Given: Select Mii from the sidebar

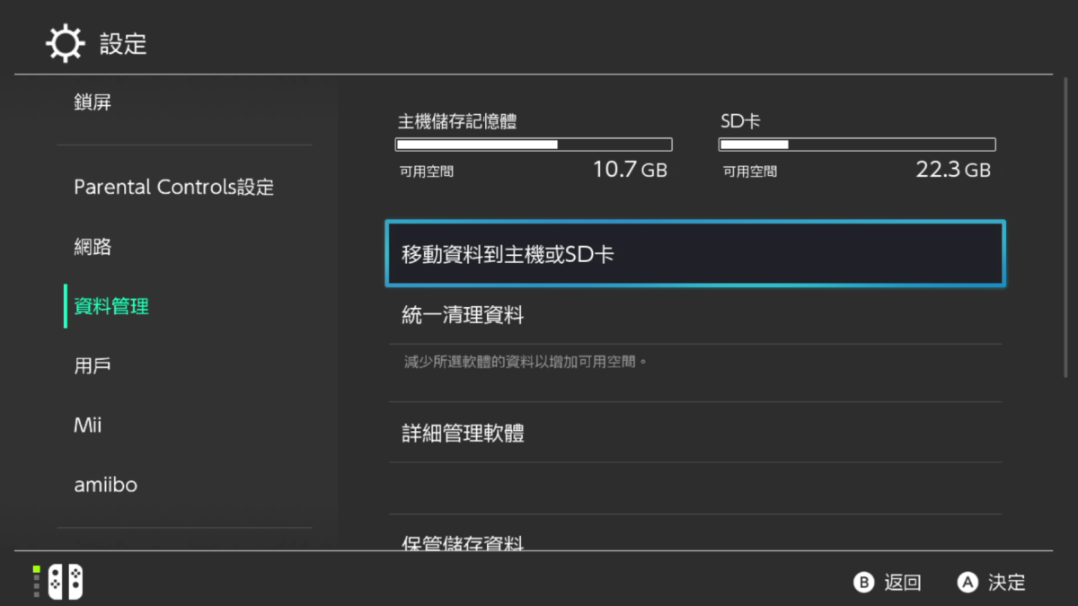Looking at the screenshot, I should pos(87,425).
